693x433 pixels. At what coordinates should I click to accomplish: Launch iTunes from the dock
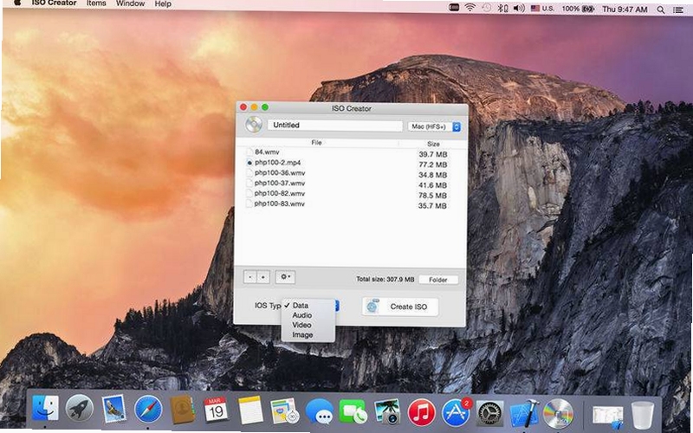[x=421, y=411]
